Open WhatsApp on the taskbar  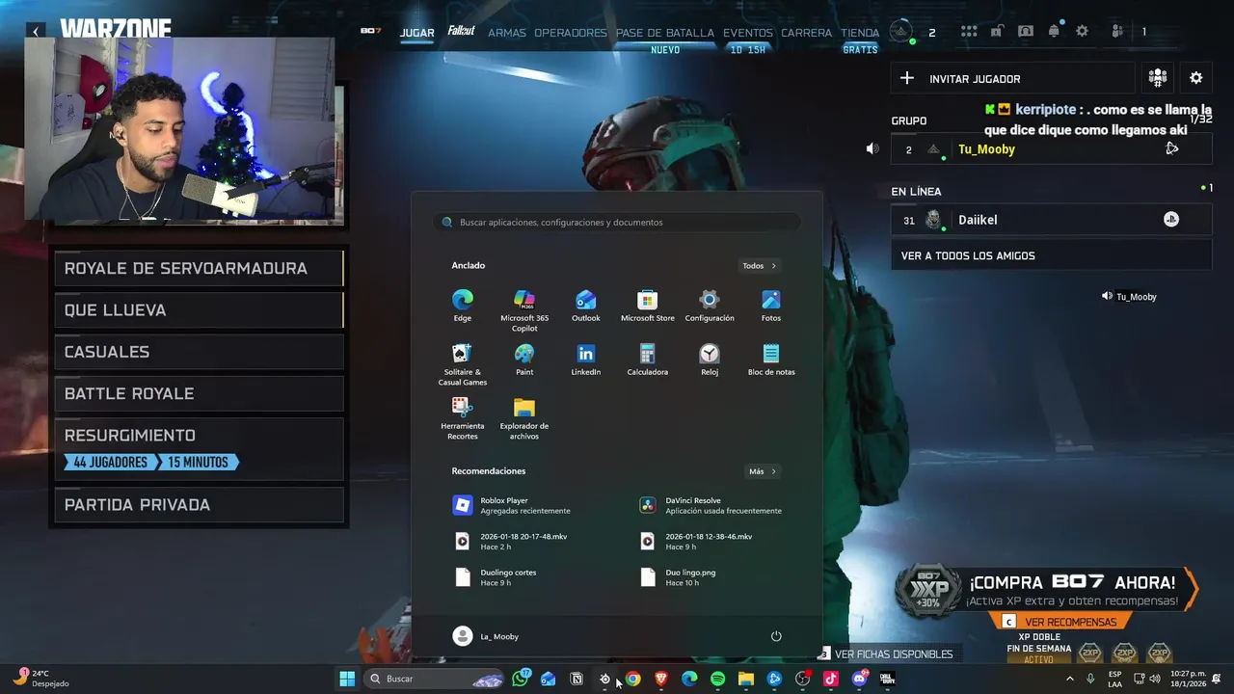click(x=521, y=679)
